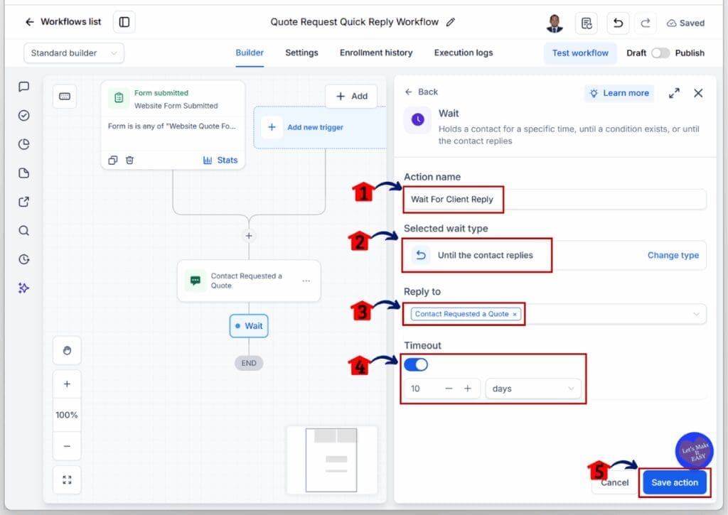Select Contact Requested a Quote action node
The width and height of the screenshot is (728, 515).
click(x=249, y=281)
